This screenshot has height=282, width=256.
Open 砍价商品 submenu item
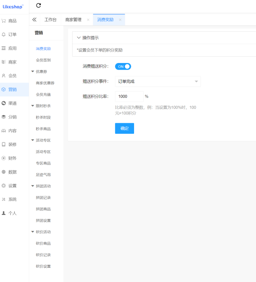click(x=43, y=243)
